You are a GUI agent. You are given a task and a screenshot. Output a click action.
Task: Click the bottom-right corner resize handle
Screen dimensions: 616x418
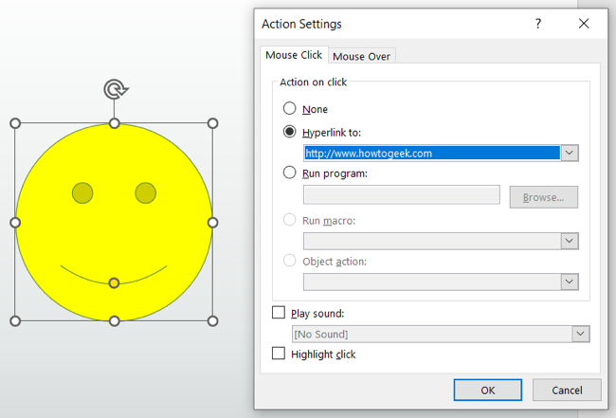(212, 321)
